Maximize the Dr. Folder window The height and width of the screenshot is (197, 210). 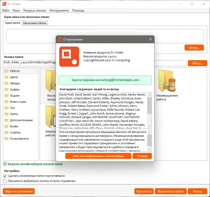(x=192, y=4)
